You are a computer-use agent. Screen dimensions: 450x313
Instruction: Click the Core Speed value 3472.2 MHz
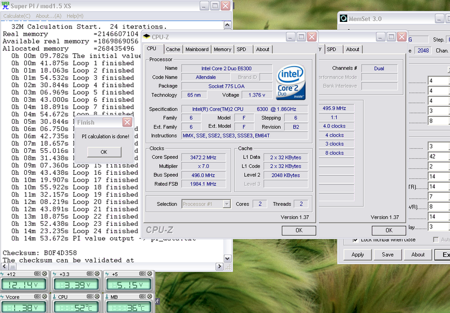(x=203, y=157)
